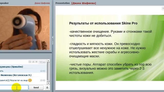This screenshot has width=164, height=92.
Task: Click the speaker webcam video feed
Action: click(25, 28)
